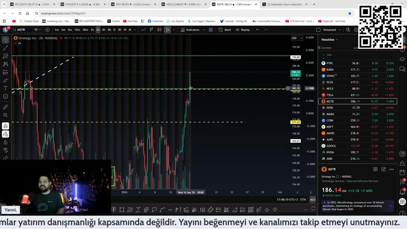This screenshot has width=407, height=229.
Task: Toggle ETH extended trading hours
Action: tap(303, 199)
